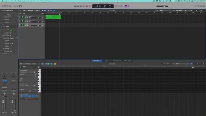The width and height of the screenshot is (206, 116).
Task: Go to beginning of the project
Action: pos(81,6)
